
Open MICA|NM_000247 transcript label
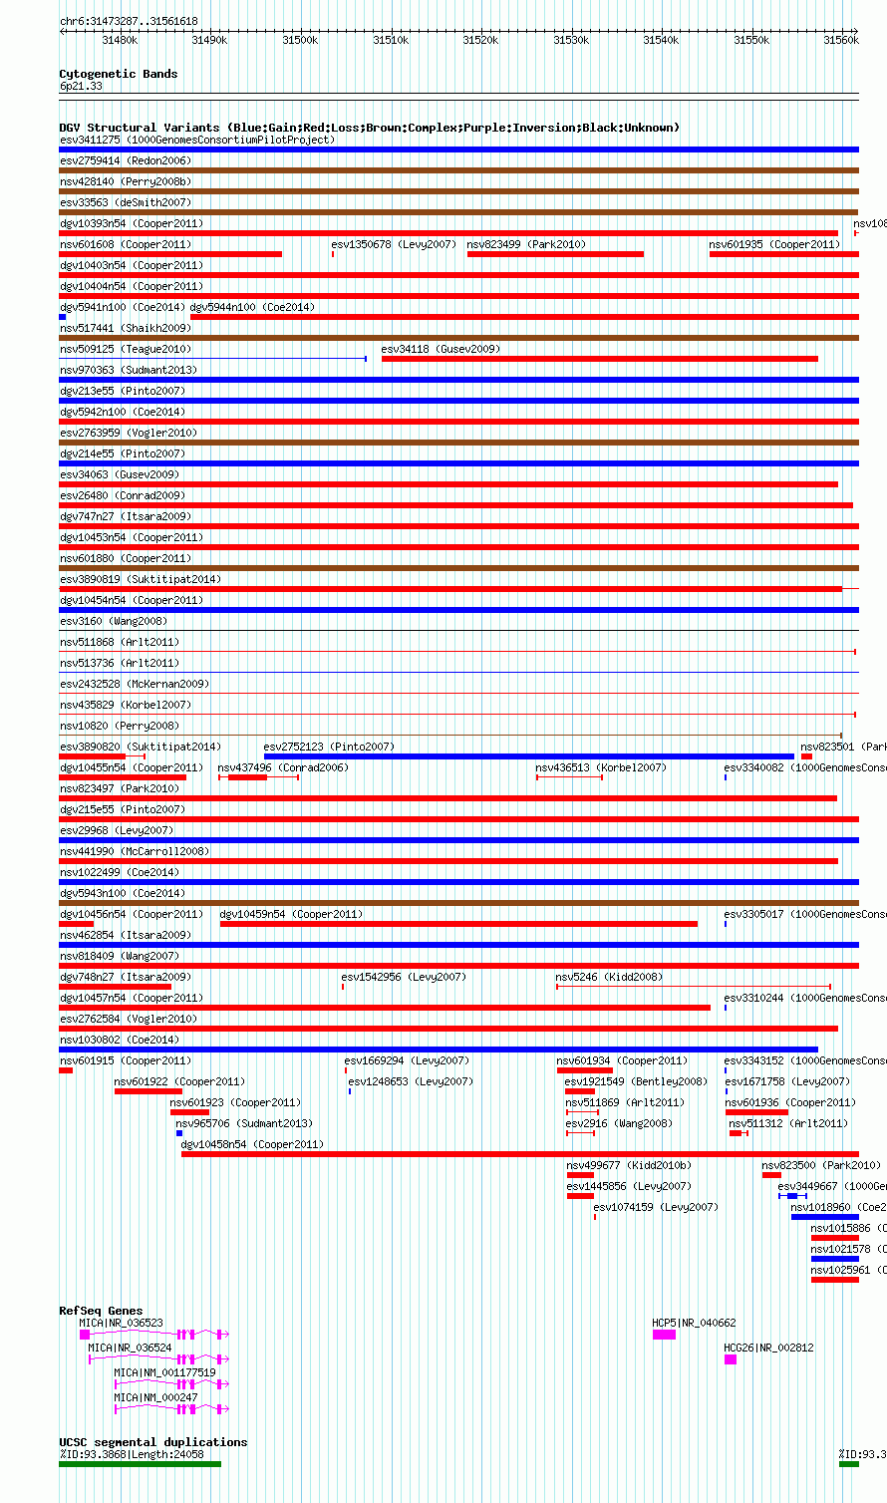click(155, 1397)
